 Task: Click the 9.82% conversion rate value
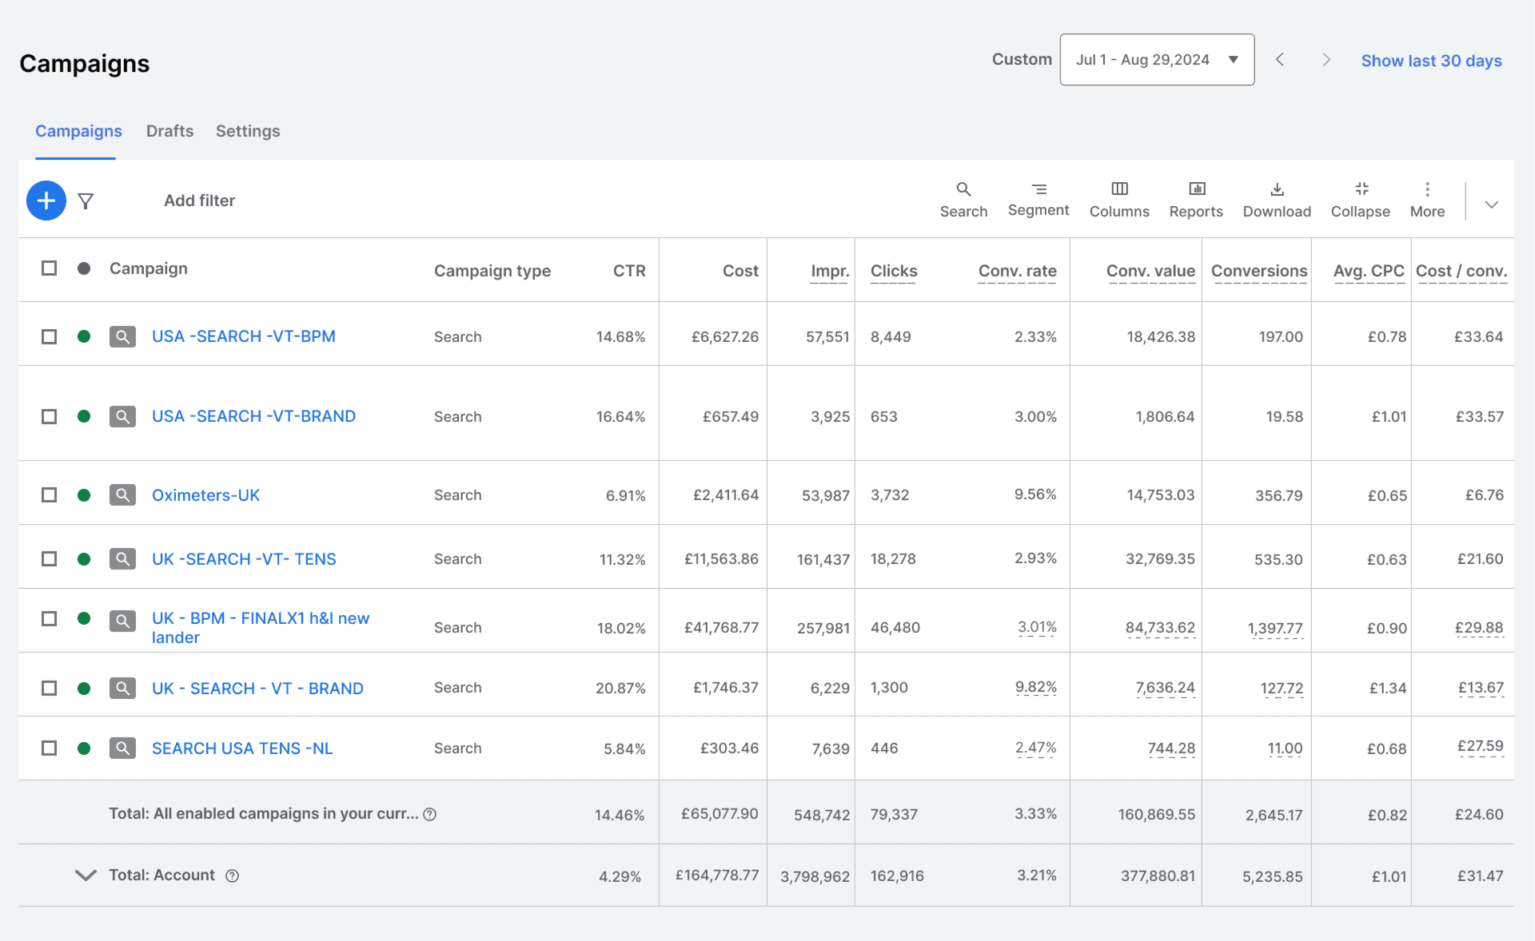tap(1035, 687)
